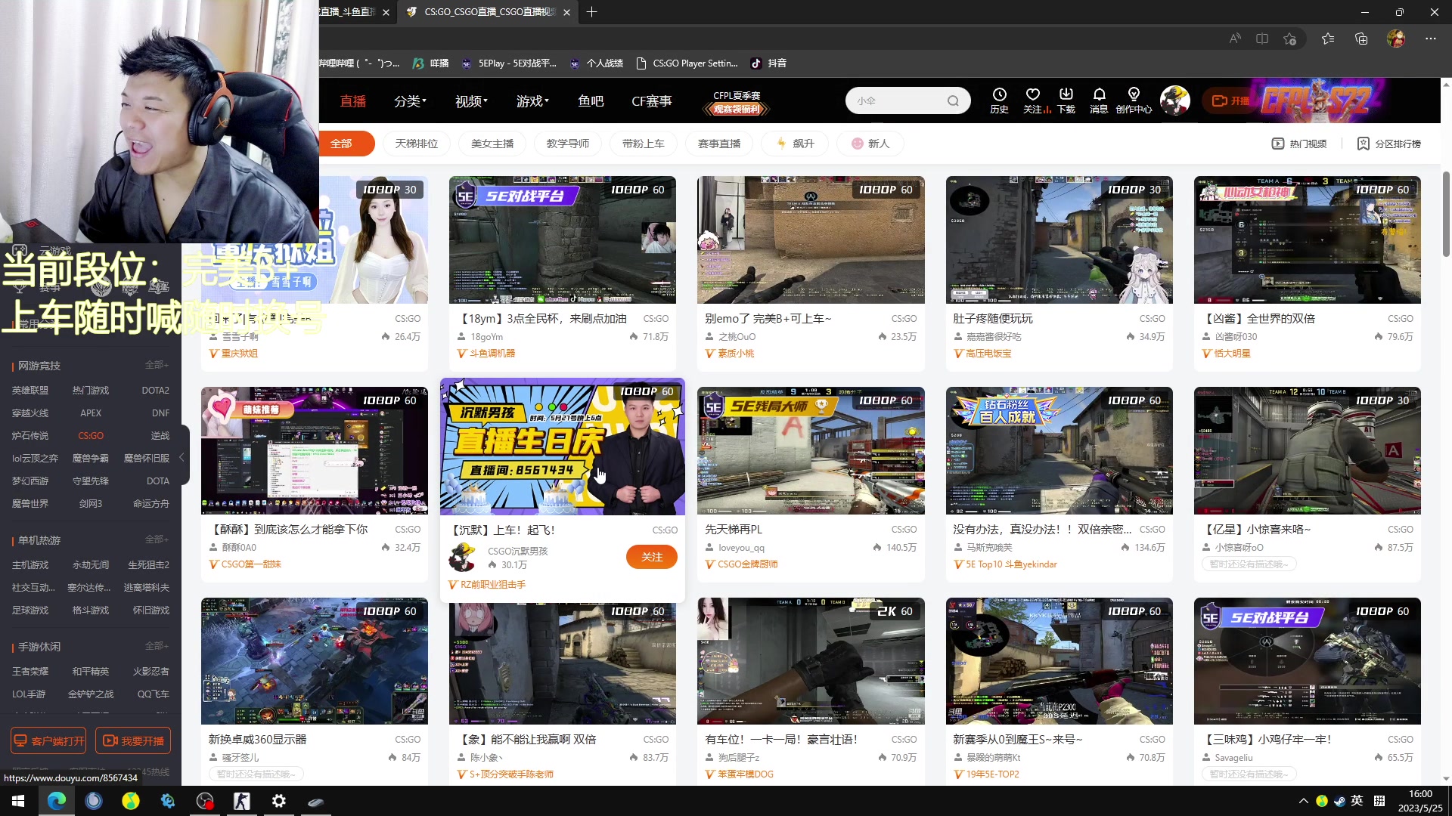Open a new browser tab
This screenshot has height=816, width=1452.
click(x=591, y=12)
